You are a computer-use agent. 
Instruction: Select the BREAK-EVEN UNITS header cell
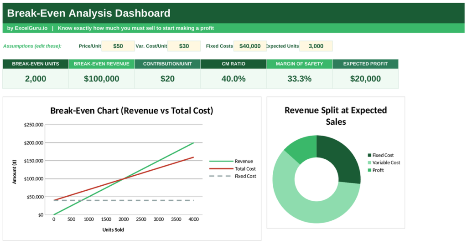36,64
